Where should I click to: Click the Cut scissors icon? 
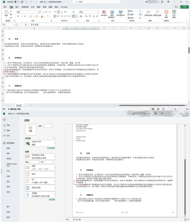coord(11,11)
